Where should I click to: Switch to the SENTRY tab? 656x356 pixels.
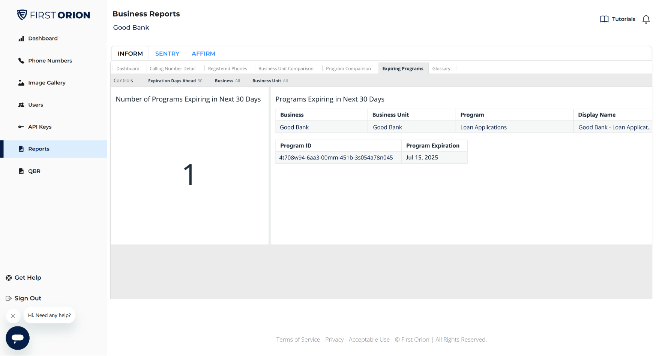pos(167,54)
